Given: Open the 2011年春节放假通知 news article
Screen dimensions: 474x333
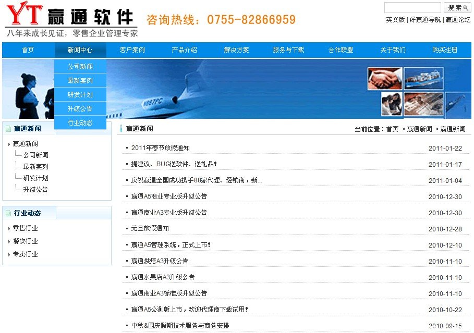Looking at the screenshot, I should (x=161, y=148).
